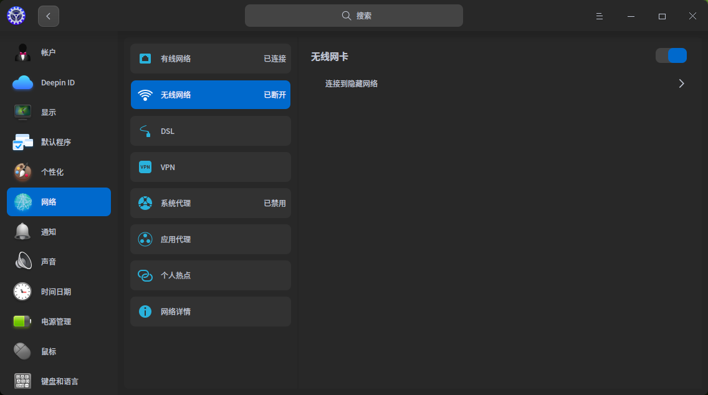Open the 网络详情 label entry

click(176, 312)
